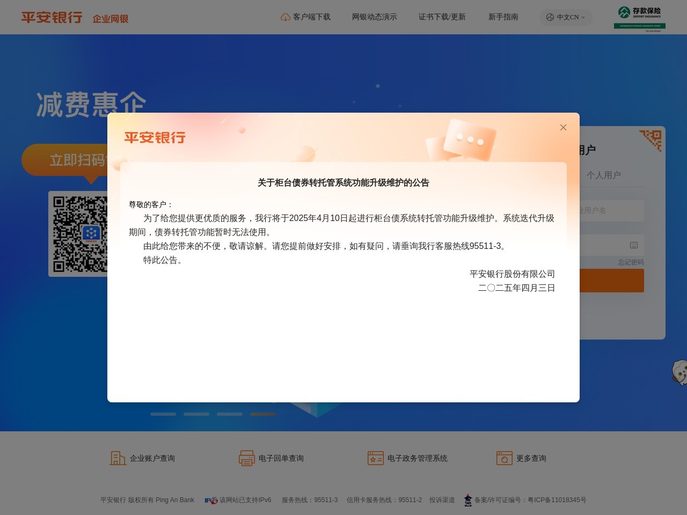Open 网银动态演示 in the top navigation

coord(374,17)
